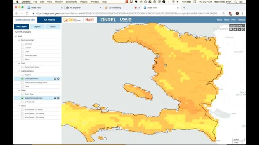
Task: Enable the Landuse layer checkbox
Action: pos(22,48)
